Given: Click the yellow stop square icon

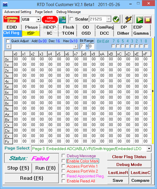Looking at the screenshot, I should tap(148, 20).
